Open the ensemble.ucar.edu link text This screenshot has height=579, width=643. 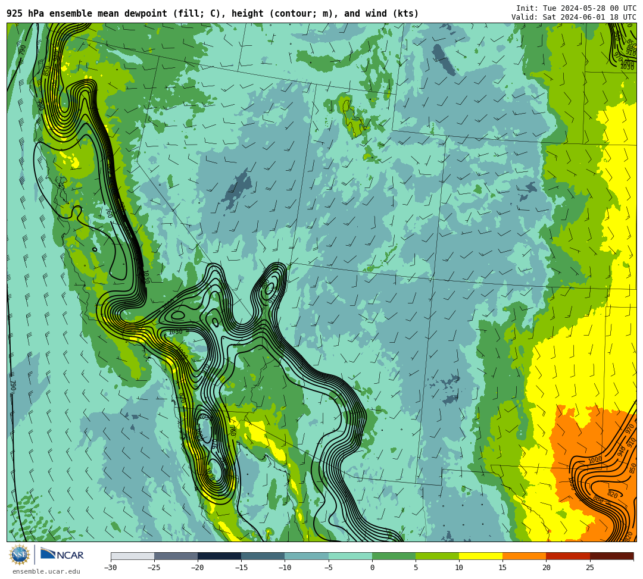(46, 571)
